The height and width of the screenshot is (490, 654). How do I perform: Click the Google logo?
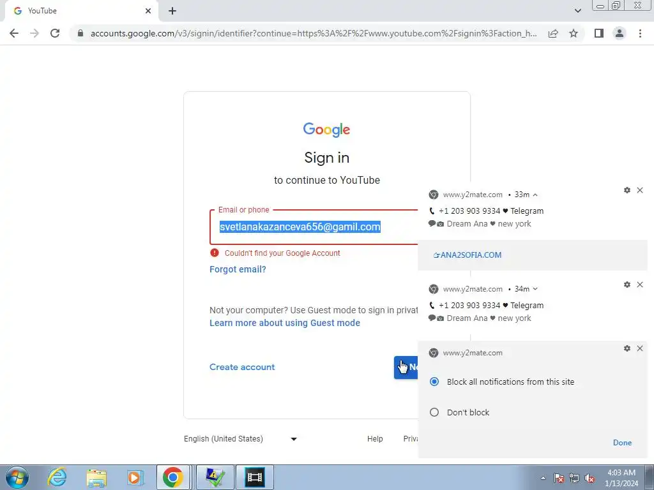click(326, 130)
